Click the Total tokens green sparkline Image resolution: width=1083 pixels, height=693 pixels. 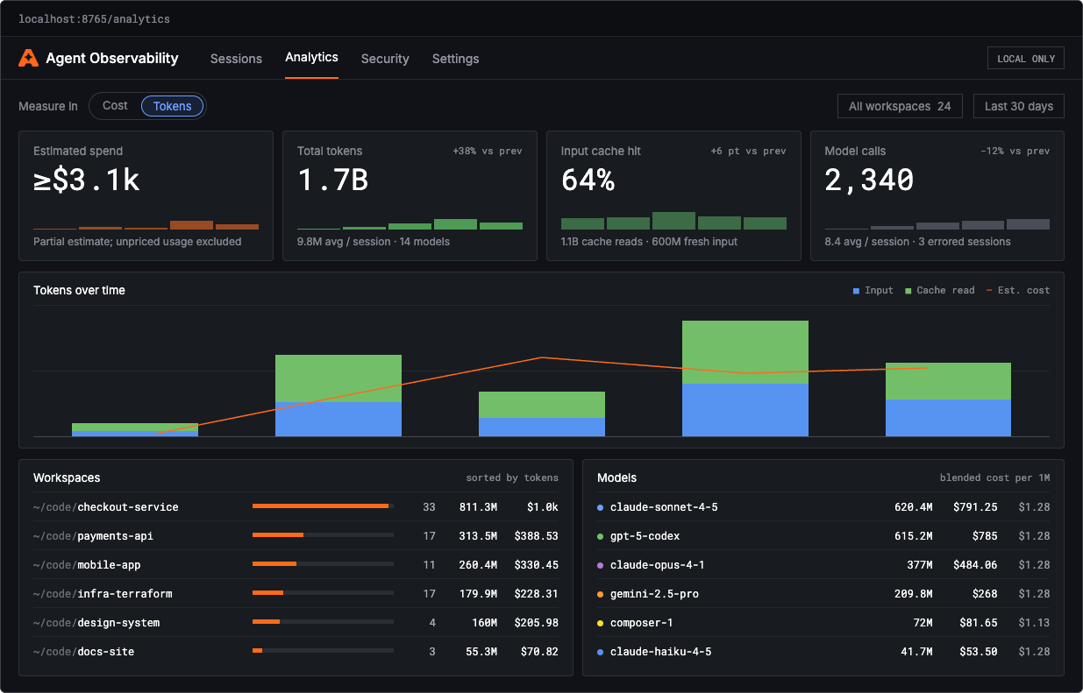(410, 224)
